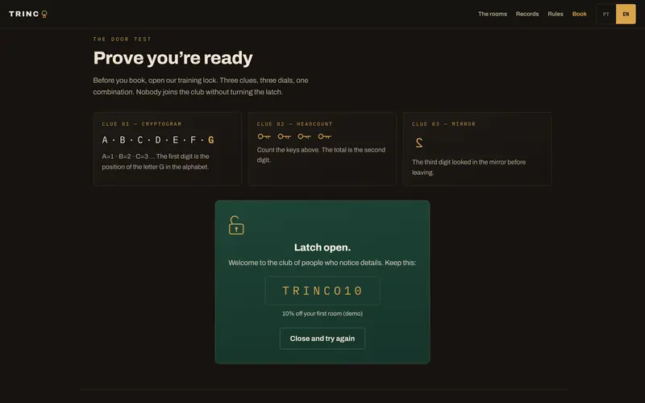Switch language to PT
645x403 pixels.
point(606,14)
